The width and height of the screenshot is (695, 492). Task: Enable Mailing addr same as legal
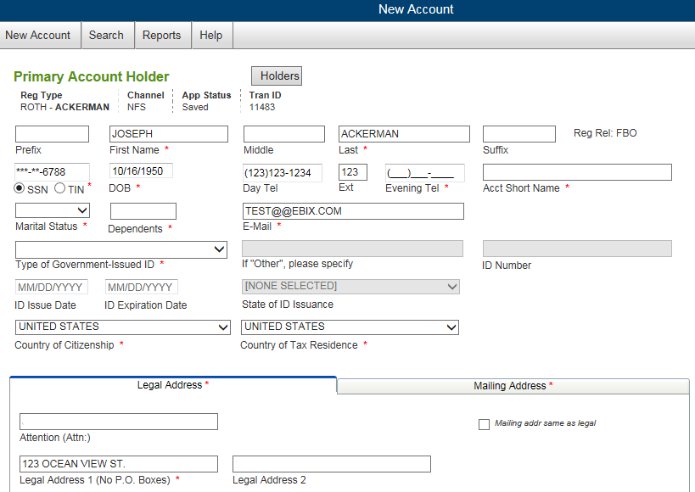484,425
